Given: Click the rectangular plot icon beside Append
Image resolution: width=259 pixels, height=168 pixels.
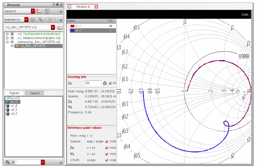Looking at the screenshot, I should pyautogui.click(x=39, y=11).
